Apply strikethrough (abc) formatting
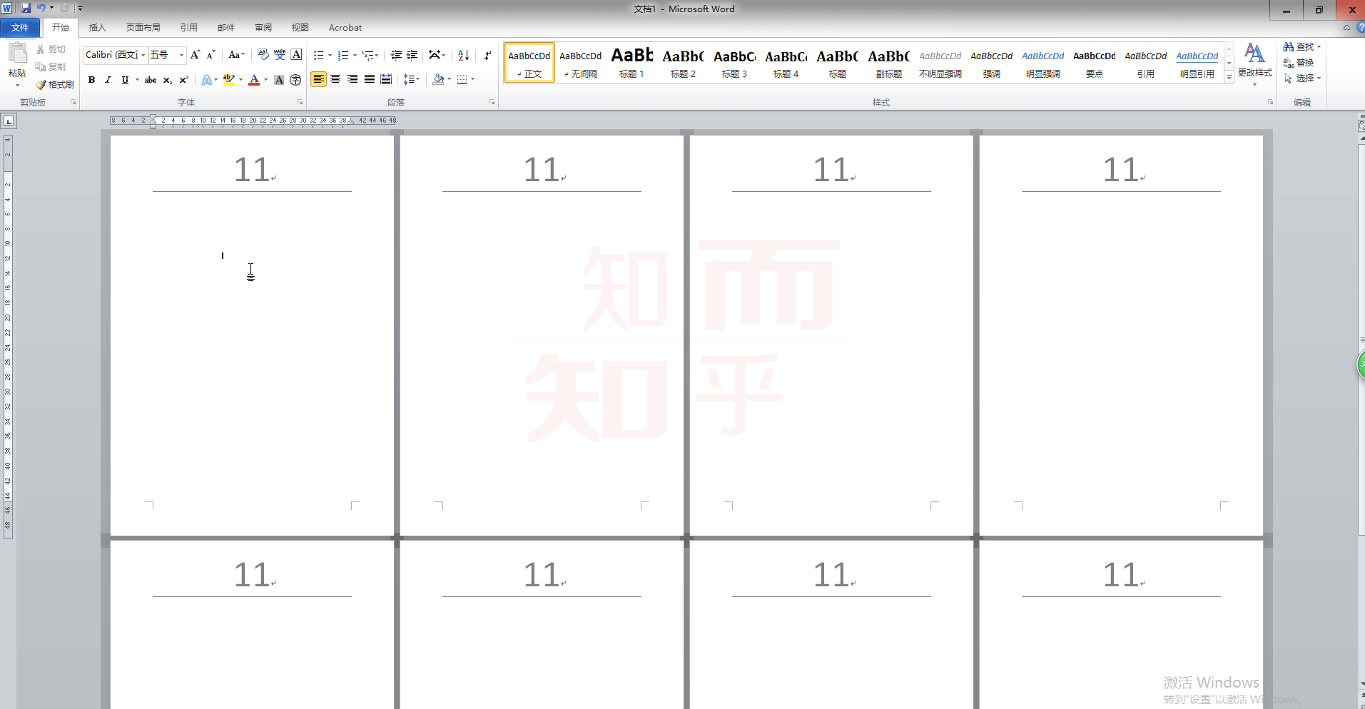Image resolution: width=1365 pixels, height=709 pixels. [x=151, y=80]
